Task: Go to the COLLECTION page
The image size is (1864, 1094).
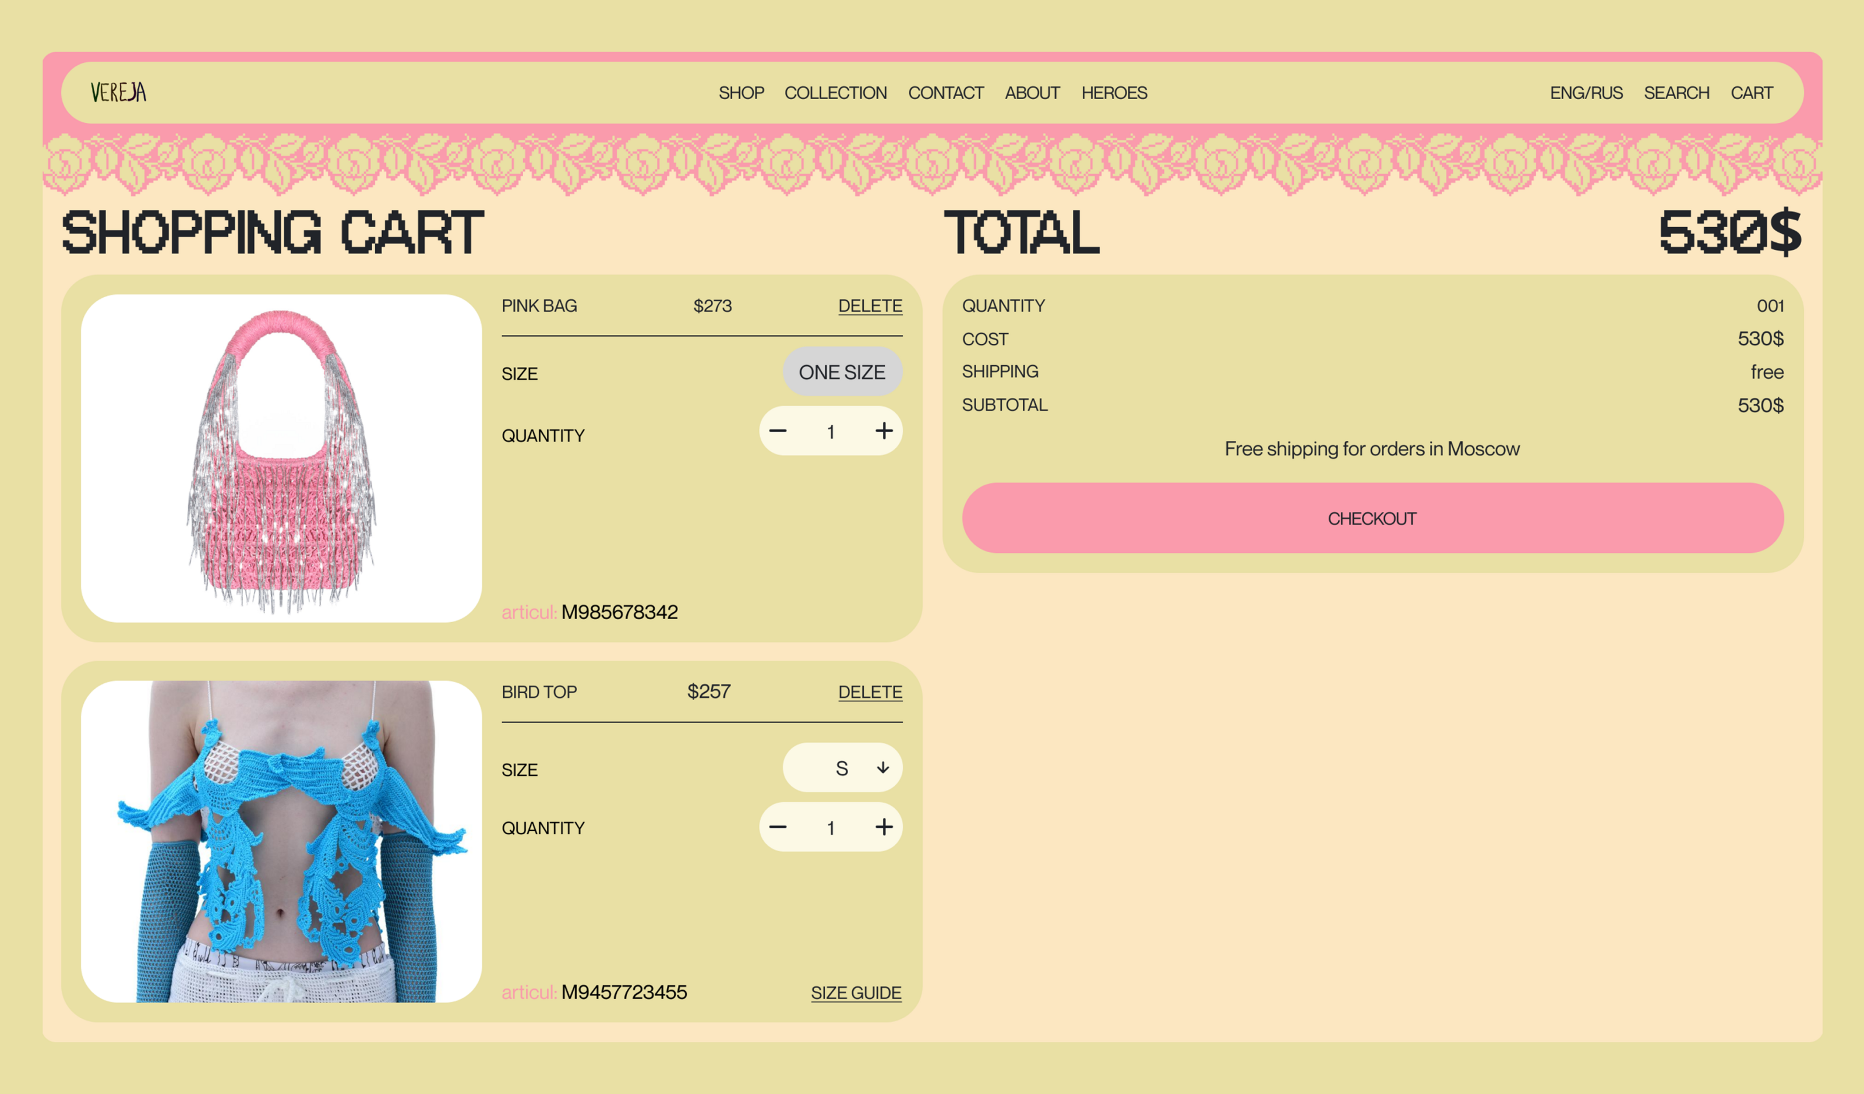Action: coord(835,93)
